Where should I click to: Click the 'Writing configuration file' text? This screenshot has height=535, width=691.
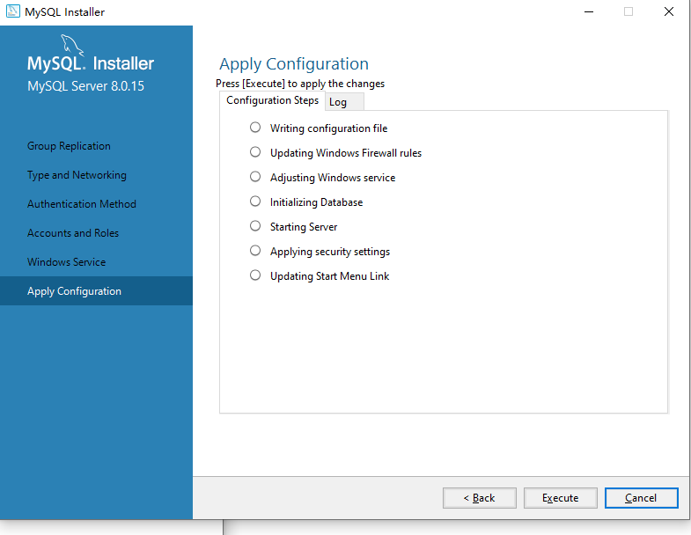coord(328,128)
